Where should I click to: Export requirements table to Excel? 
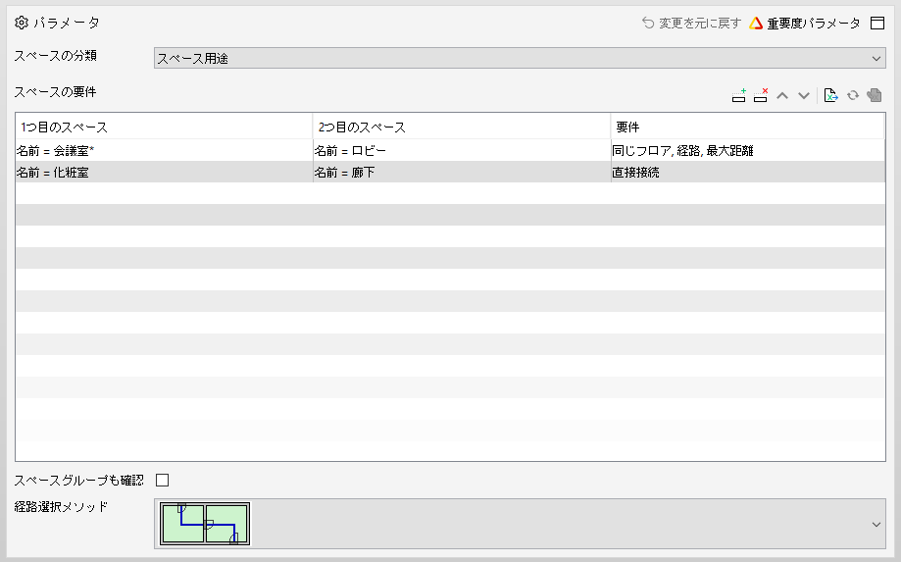(x=830, y=95)
